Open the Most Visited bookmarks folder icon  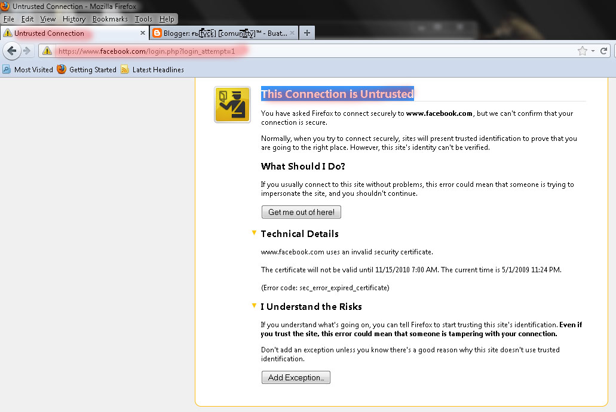click(6, 69)
